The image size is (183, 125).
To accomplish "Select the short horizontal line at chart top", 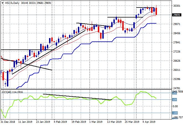I will coord(145,7).
